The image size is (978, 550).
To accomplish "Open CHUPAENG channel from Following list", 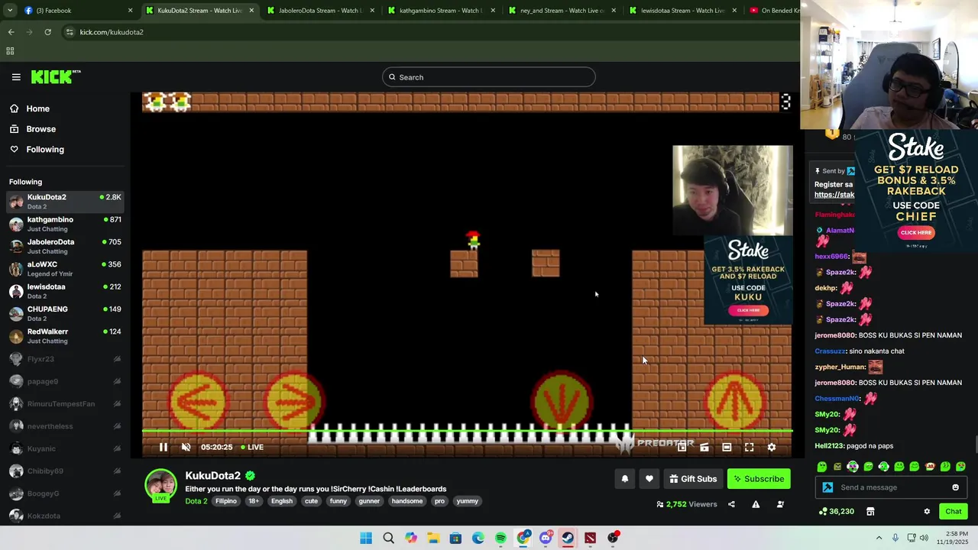I will [x=65, y=313].
